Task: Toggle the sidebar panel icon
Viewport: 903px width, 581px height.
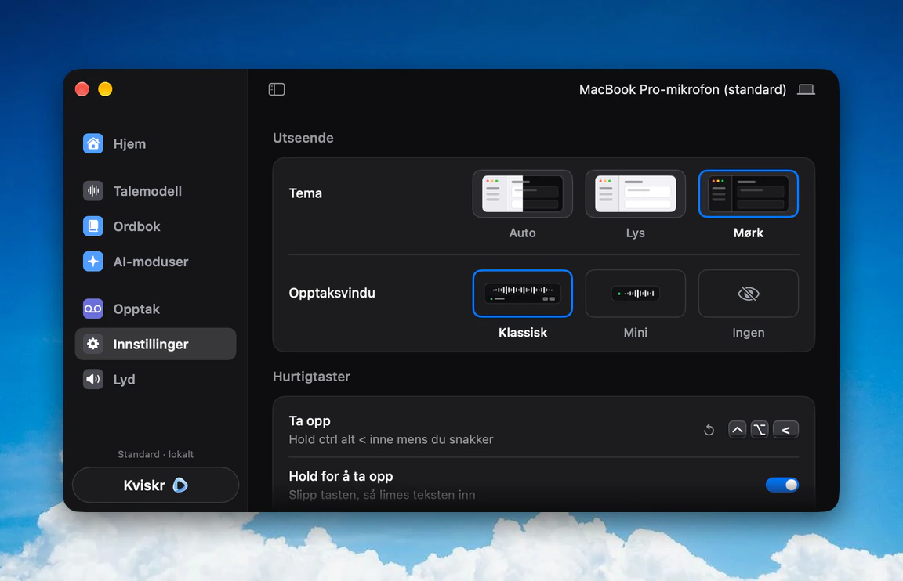Action: [277, 89]
